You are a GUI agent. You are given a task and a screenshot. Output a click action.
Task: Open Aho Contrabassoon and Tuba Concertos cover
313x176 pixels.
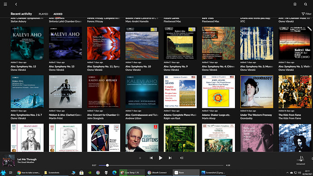(142, 92)
